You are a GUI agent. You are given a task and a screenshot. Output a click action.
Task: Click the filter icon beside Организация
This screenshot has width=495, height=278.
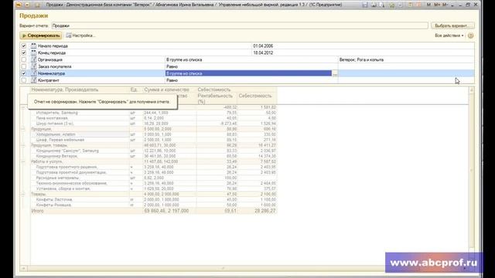pyautogui.click(x=33, y=59)
